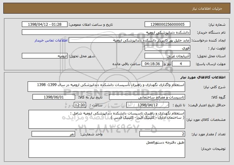Viewport: 234px width, 165px height.
Task: Click the label ایجاد کننده درخواست
Action: click(208, 41)
